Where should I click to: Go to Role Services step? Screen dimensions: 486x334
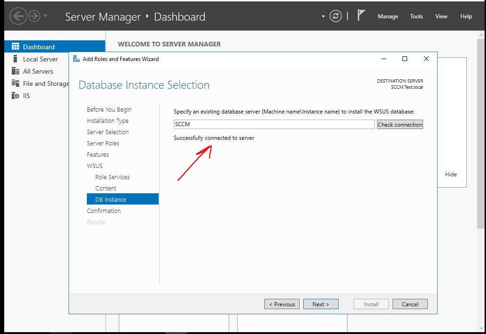tap(112, 177)
